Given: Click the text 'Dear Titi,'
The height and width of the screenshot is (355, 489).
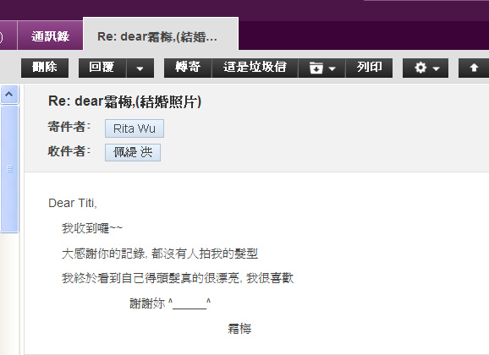Looking at the screenshot, I should pos(73,203).
